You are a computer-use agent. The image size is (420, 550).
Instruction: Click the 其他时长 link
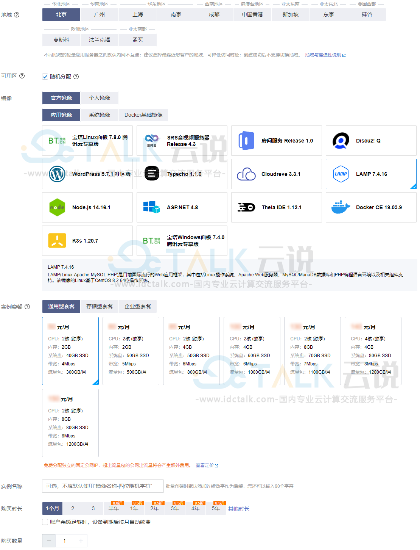(x=239, y=509)
